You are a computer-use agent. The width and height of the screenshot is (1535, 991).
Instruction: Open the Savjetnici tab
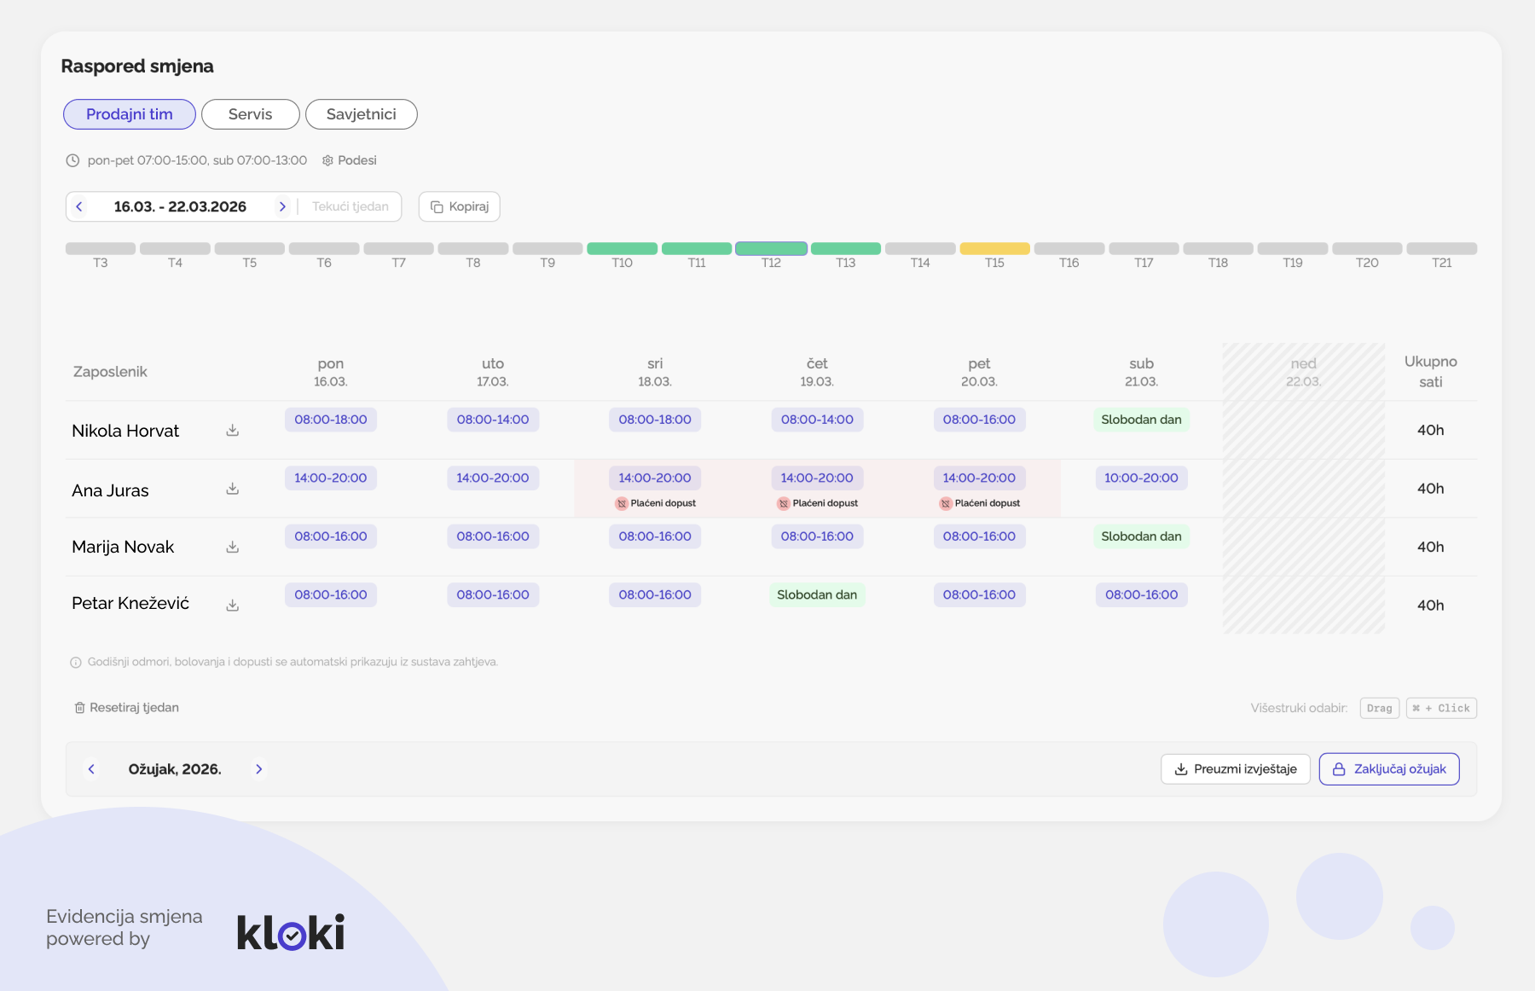tap(361, 114)
